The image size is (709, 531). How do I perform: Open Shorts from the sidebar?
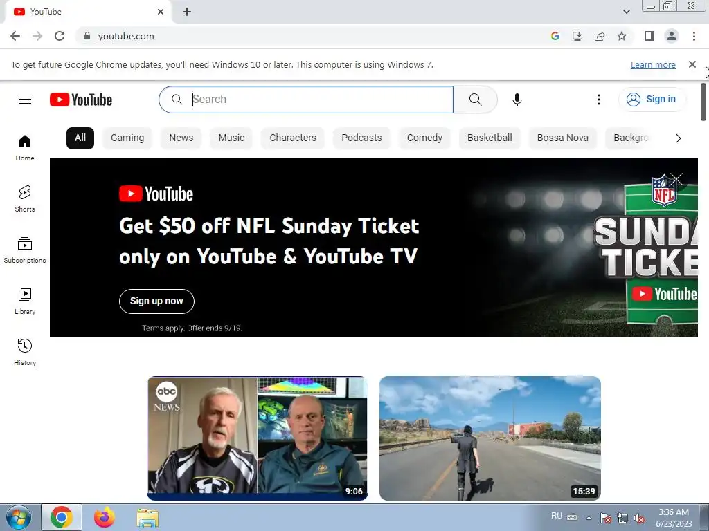(25, 198)
